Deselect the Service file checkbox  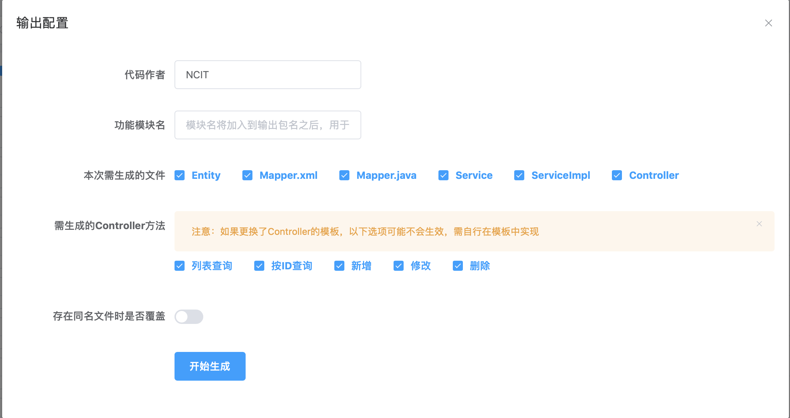point(443,175)
